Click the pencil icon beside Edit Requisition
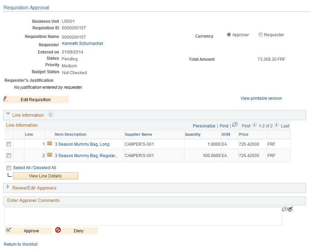331x252 pixels. (5, 99)
